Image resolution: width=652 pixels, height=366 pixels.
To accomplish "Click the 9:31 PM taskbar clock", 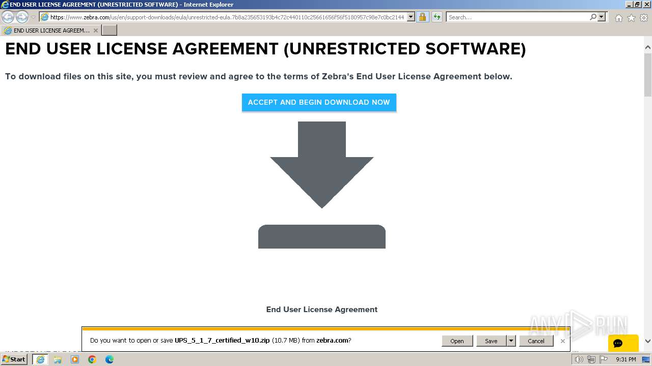I will 626,359.
